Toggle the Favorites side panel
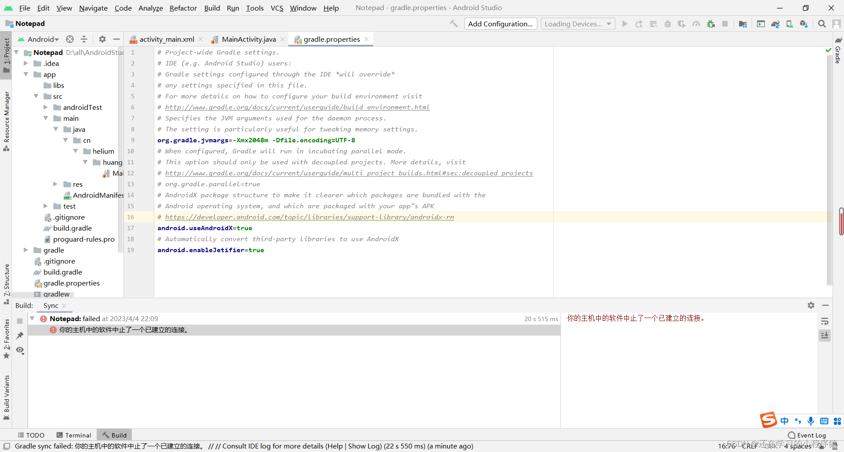The image size is (844, 452). 6,339
